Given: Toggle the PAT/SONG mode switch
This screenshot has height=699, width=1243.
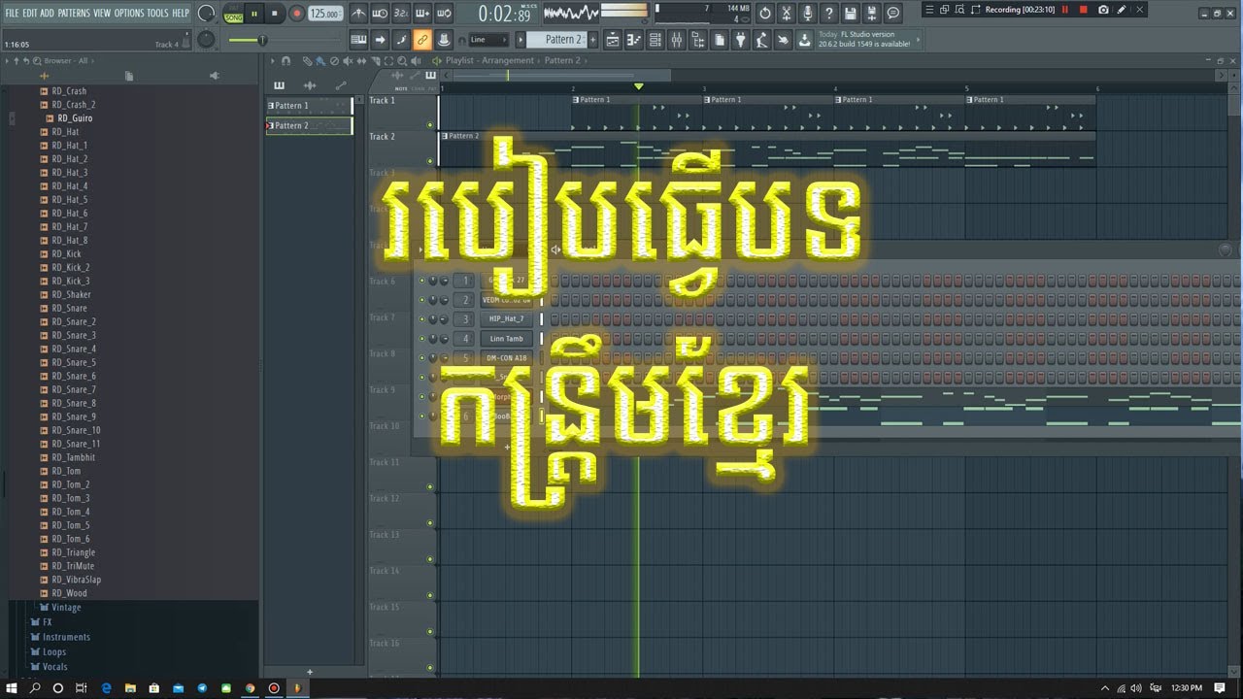Looking at the screenshot, I should (234, 14).
